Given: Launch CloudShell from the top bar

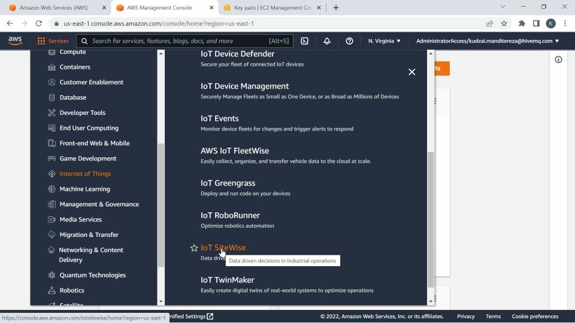Looking at the screenshot, I should pos(304,41).
